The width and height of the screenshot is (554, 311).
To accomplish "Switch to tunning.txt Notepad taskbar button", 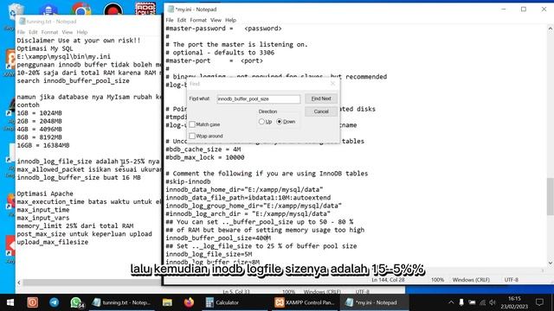I will (122, 302).
